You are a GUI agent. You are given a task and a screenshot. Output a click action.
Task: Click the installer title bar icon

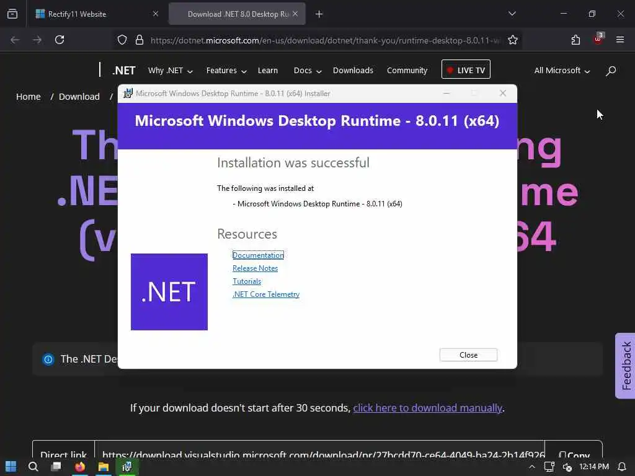pyautogui.click(x=128, y=94)
